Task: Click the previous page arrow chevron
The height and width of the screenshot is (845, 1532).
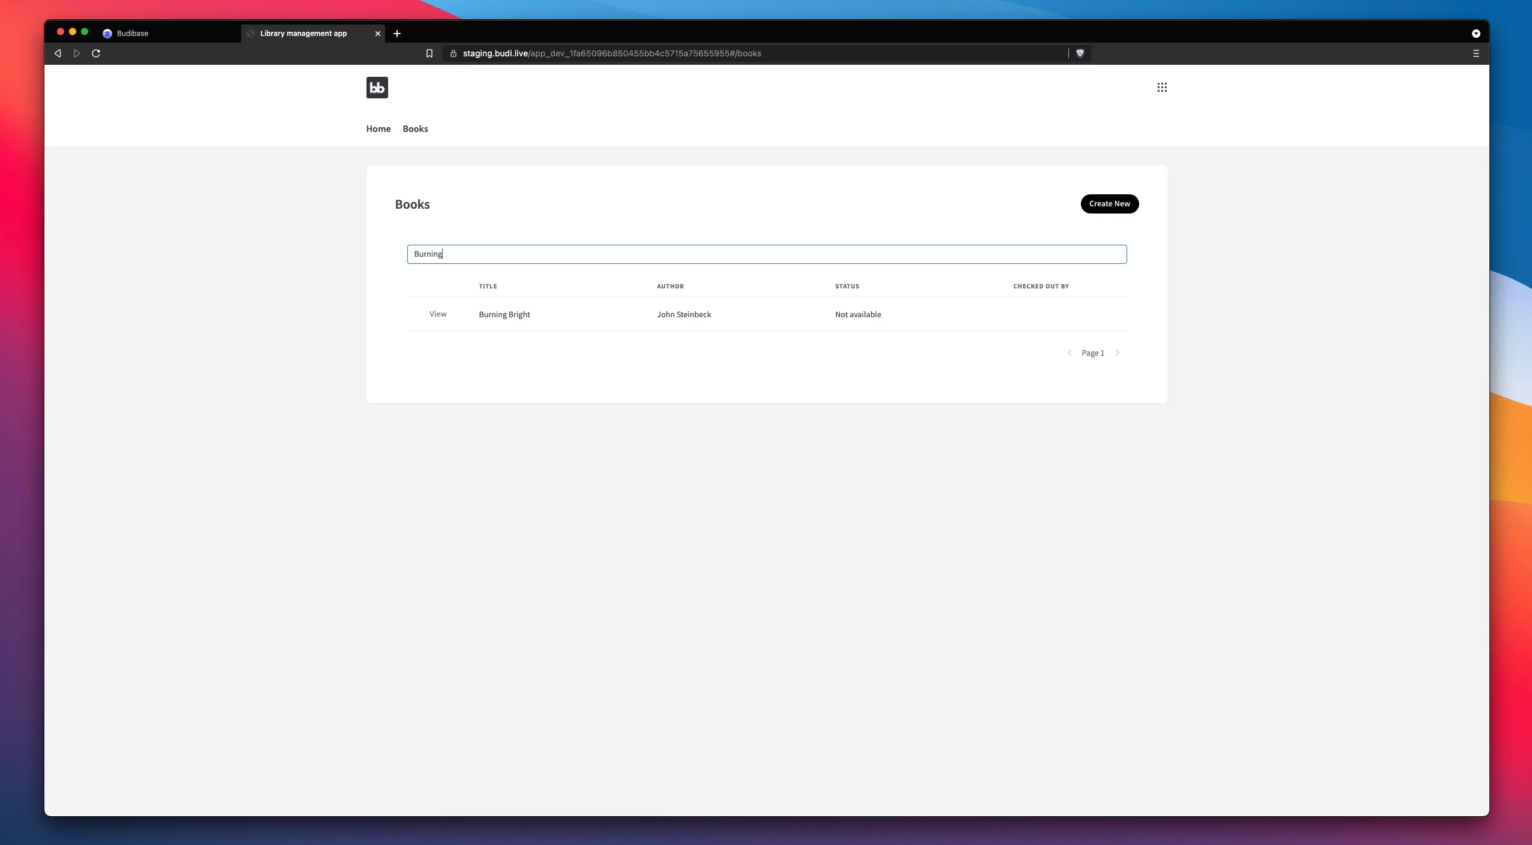Action: pyautogui.click(x=1070, y=353)
